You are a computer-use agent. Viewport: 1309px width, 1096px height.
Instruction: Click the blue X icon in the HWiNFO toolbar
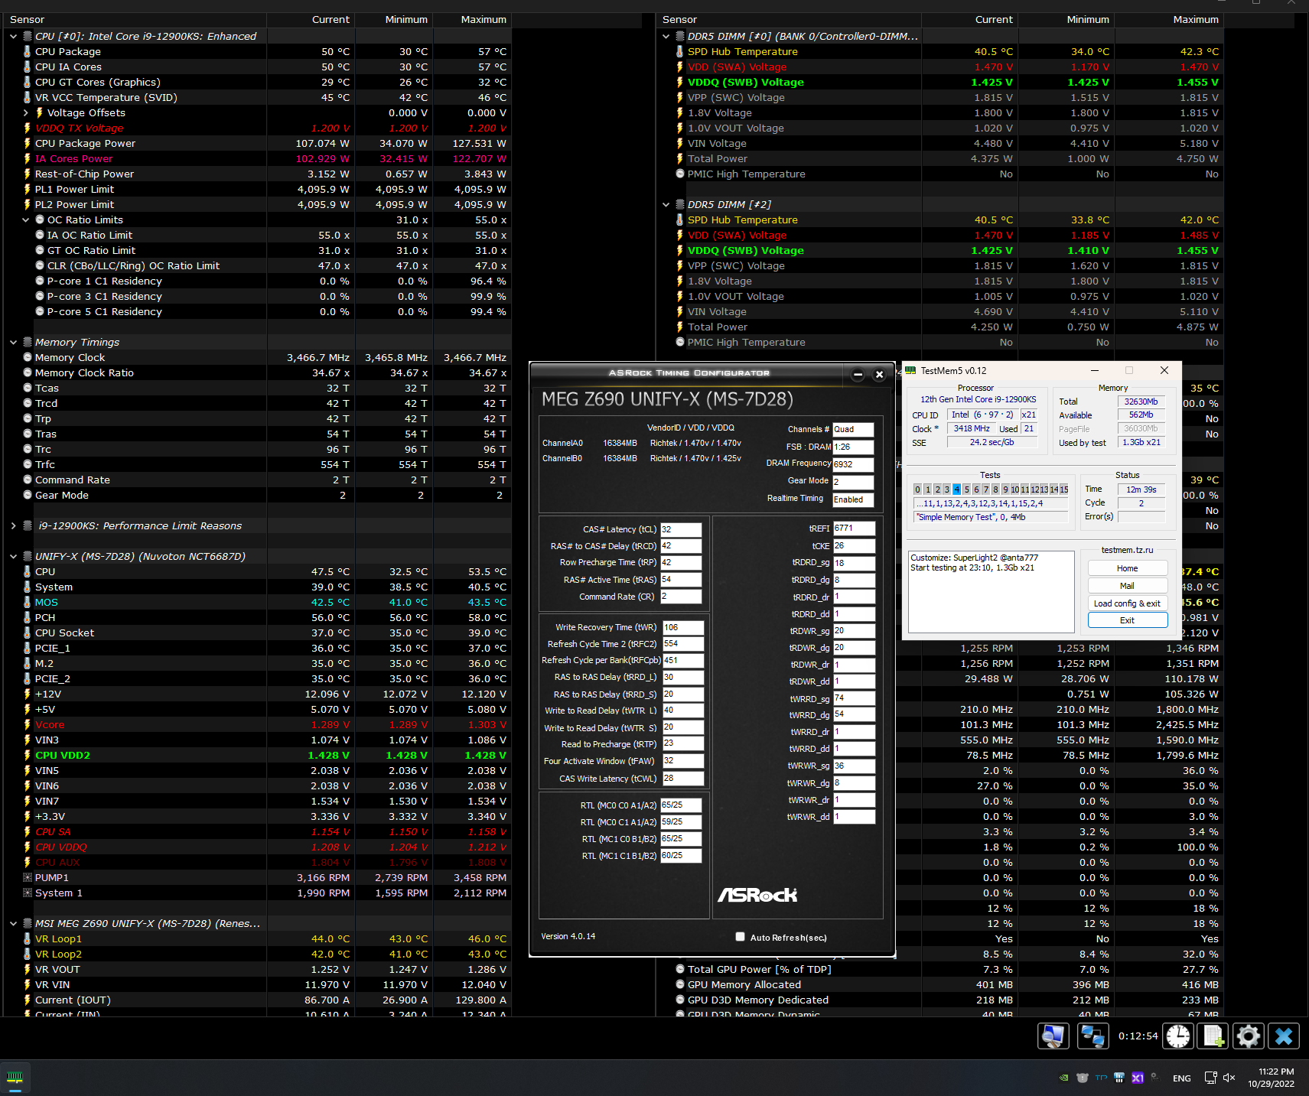coord(1284,1036)
